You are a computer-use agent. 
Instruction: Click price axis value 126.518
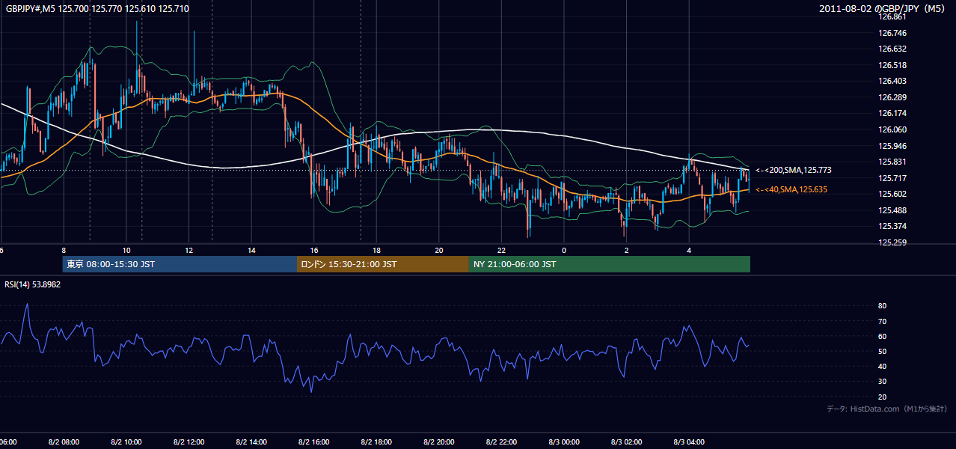point(893,65)
